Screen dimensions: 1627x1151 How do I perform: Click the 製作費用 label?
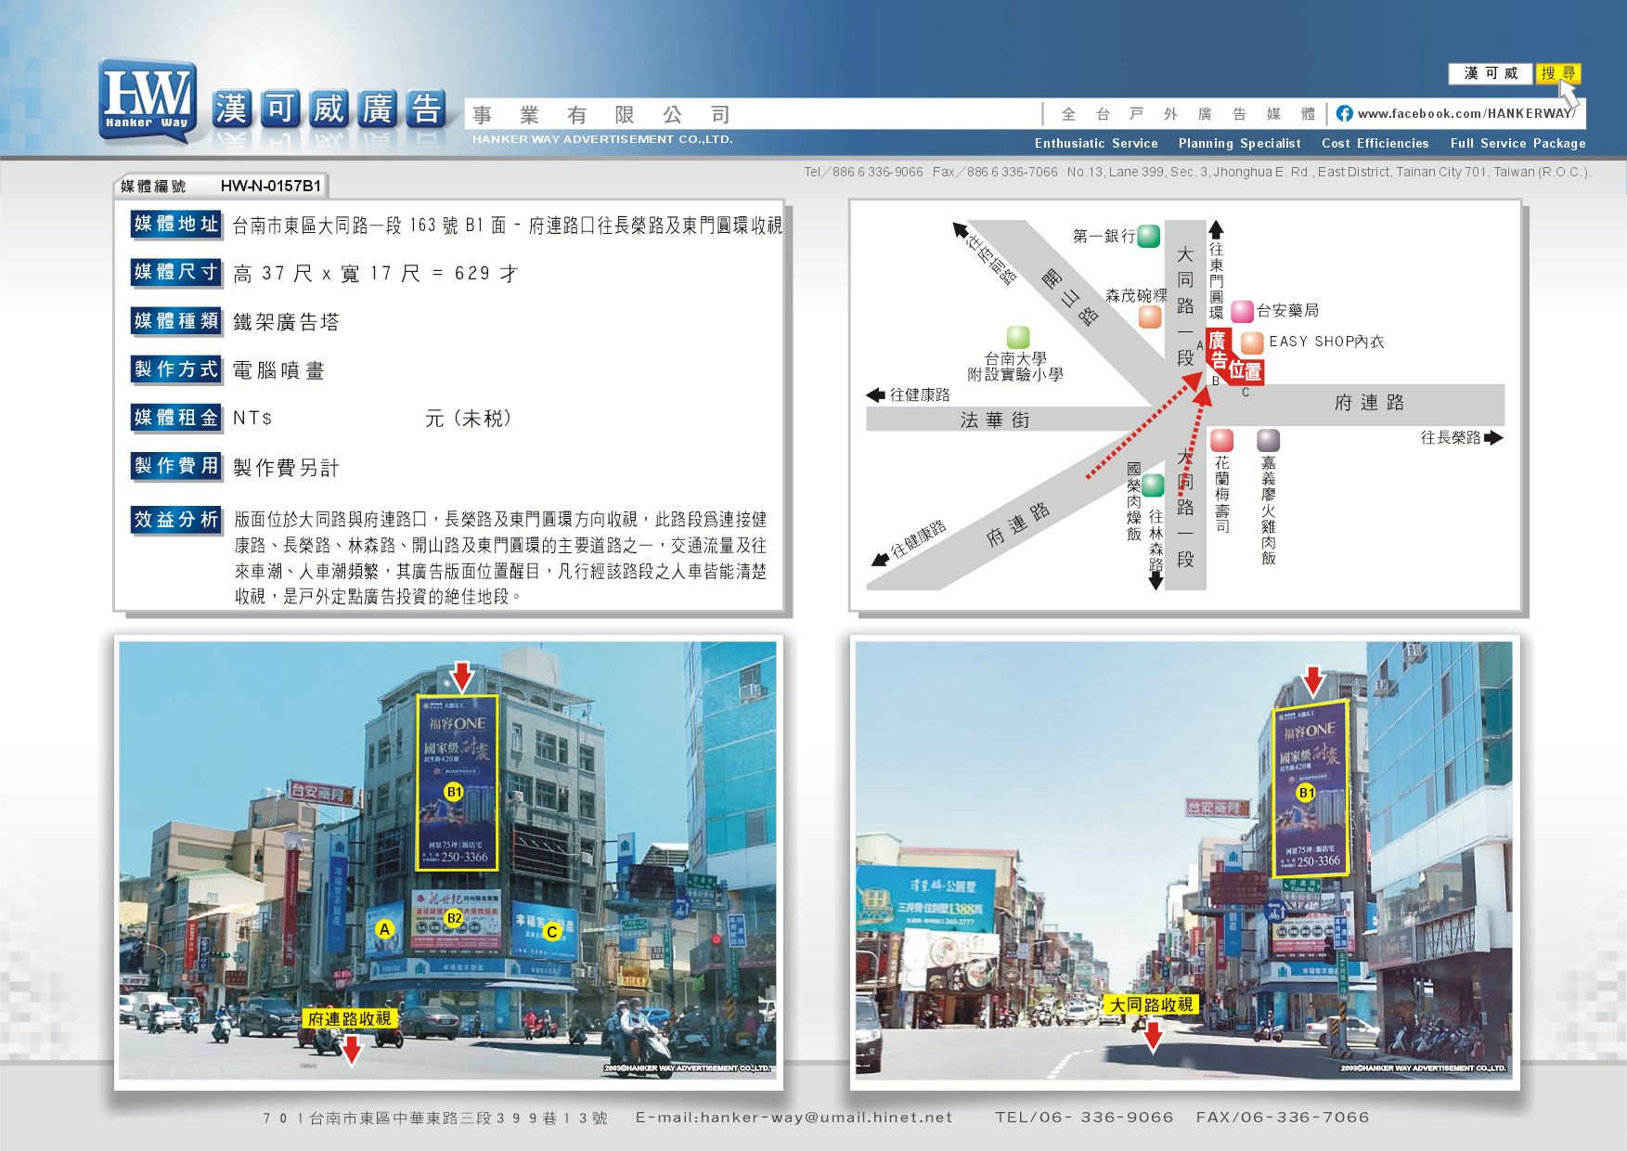click(x=176, y=466)
